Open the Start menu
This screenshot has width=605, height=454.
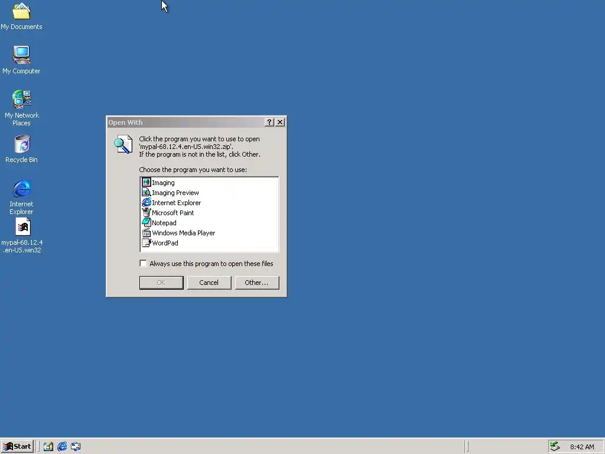coord(17,446)
